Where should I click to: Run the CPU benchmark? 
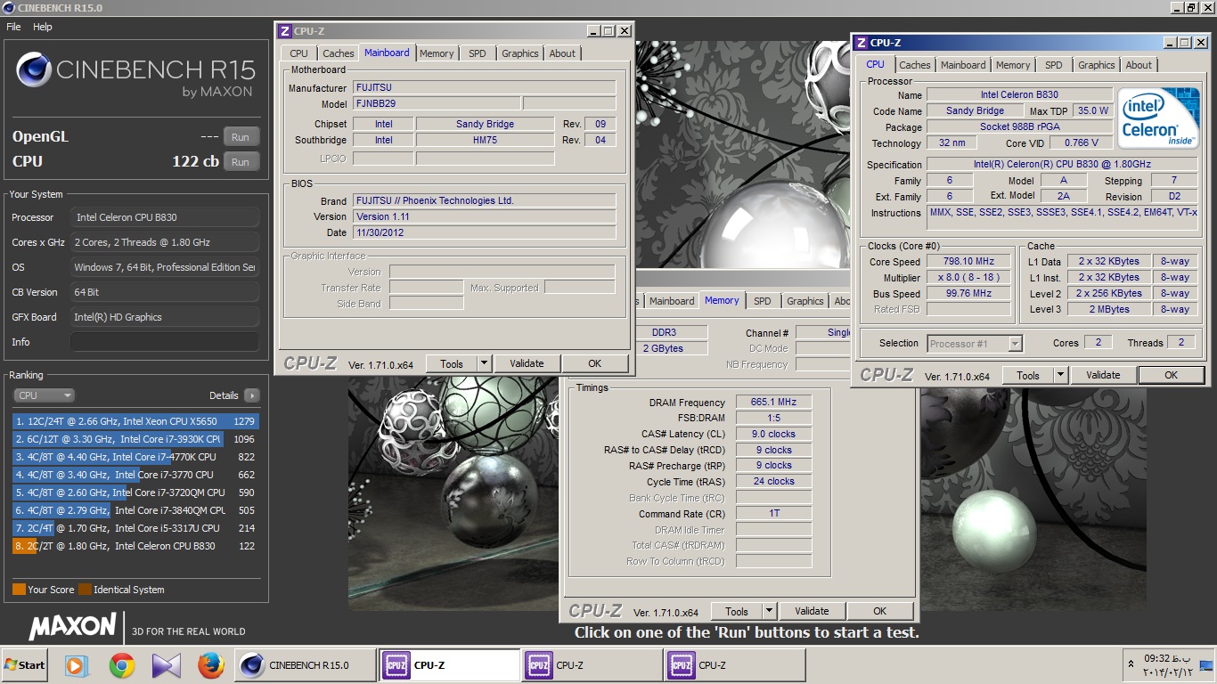(x=241, y=162)
